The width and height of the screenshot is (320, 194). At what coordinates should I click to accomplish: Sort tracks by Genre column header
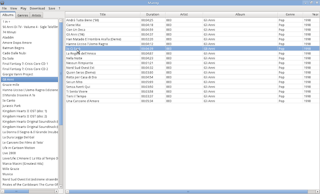click(290, 14)
